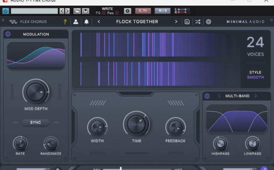Open the FLOCK TOGETHER preset browser
Viewport: 274px width, 170px height.
[x=137, y=21]
